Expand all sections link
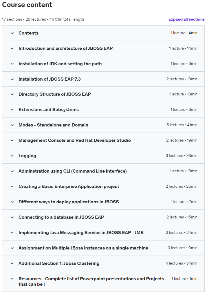The width and height of the screenshot is (207, 293). click(x=186, y=19)
